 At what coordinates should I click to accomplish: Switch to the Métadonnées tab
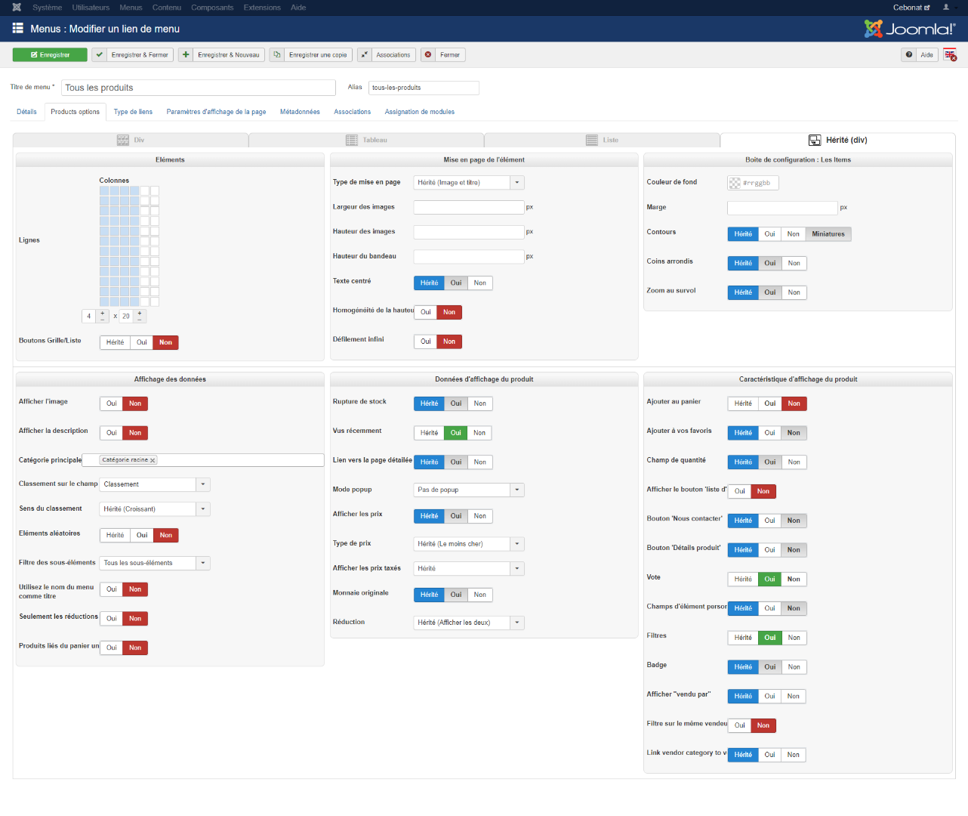click(x=300, y=112)
